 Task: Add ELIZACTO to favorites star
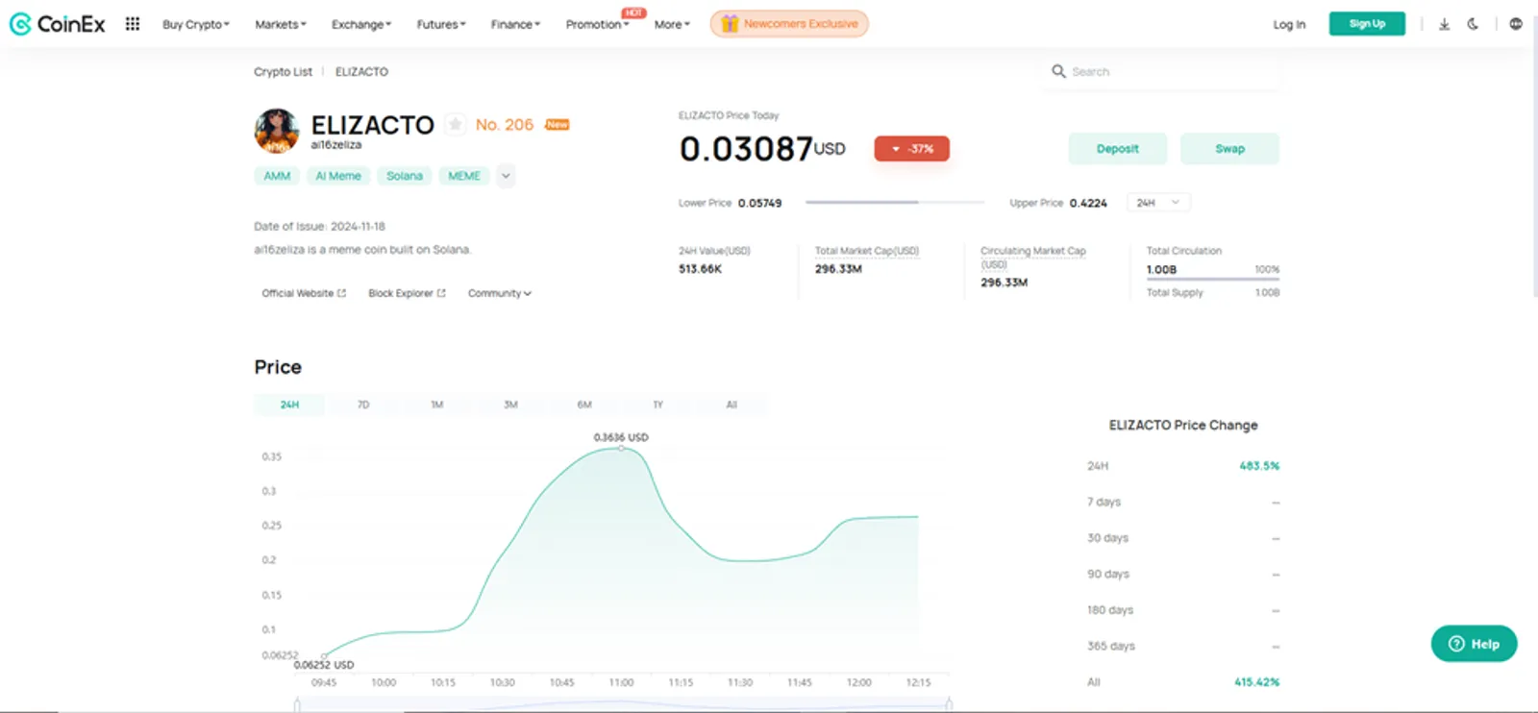click(x=456, y=124)
